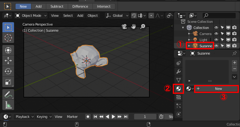Select the Intersect selection mode
240x127 pixels.
(x=104, y=6)
